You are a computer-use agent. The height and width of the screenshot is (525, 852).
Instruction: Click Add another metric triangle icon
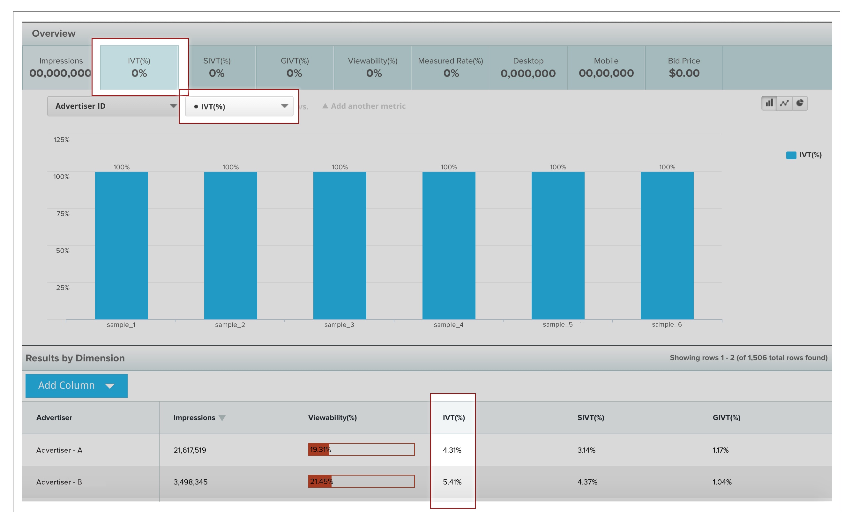pyautogui.click(x=325, y=106)
